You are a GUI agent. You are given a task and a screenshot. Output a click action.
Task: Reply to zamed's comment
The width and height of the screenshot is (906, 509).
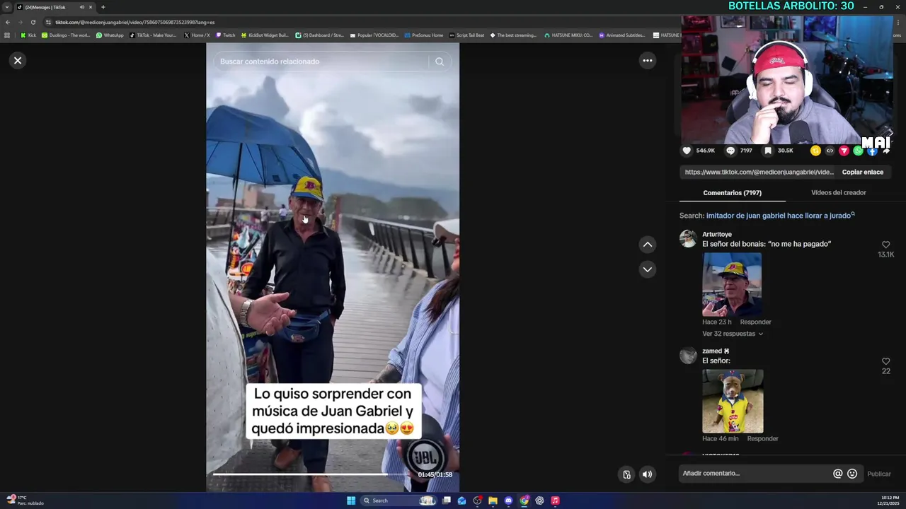762,439
